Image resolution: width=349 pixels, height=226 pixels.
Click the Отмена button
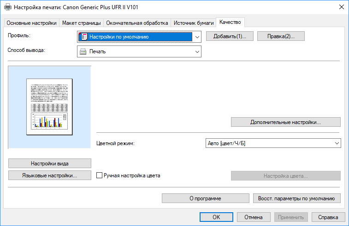click(x=254, y=217)
